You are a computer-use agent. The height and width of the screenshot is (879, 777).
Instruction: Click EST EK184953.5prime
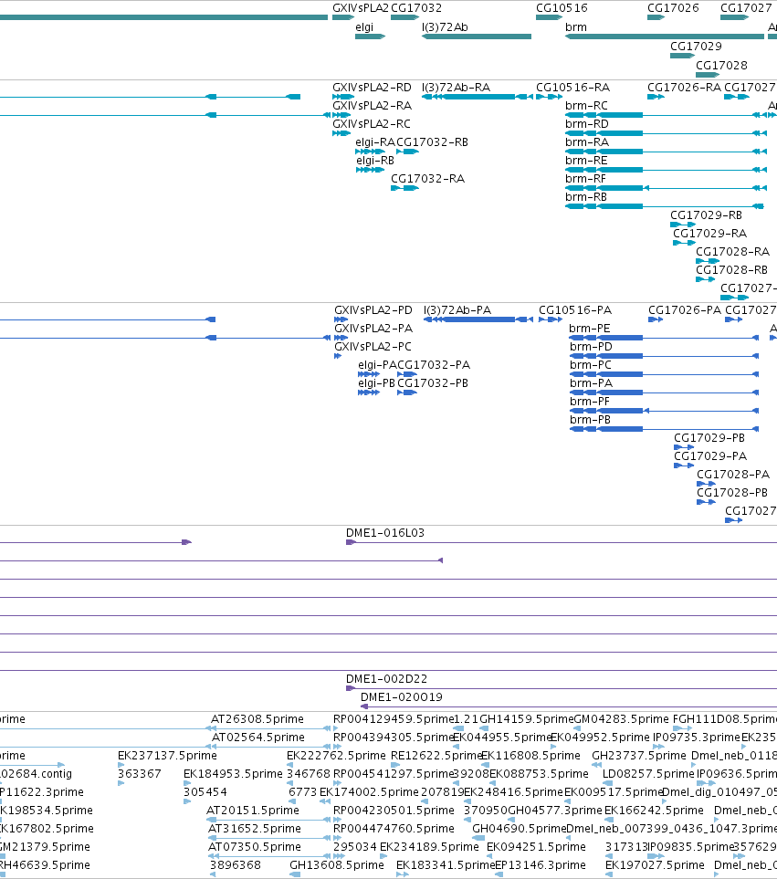coord(233,774)
